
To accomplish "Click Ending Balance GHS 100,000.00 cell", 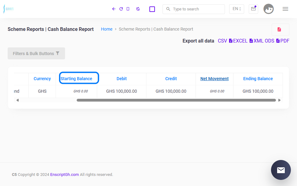I will 258,91.
